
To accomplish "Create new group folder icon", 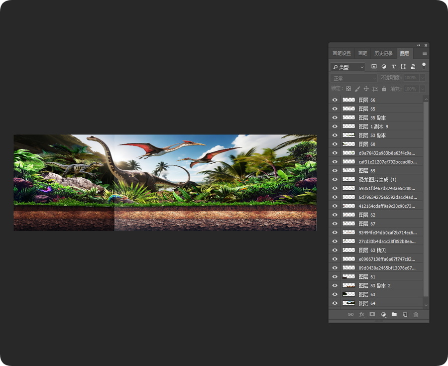I will [394, 314].
